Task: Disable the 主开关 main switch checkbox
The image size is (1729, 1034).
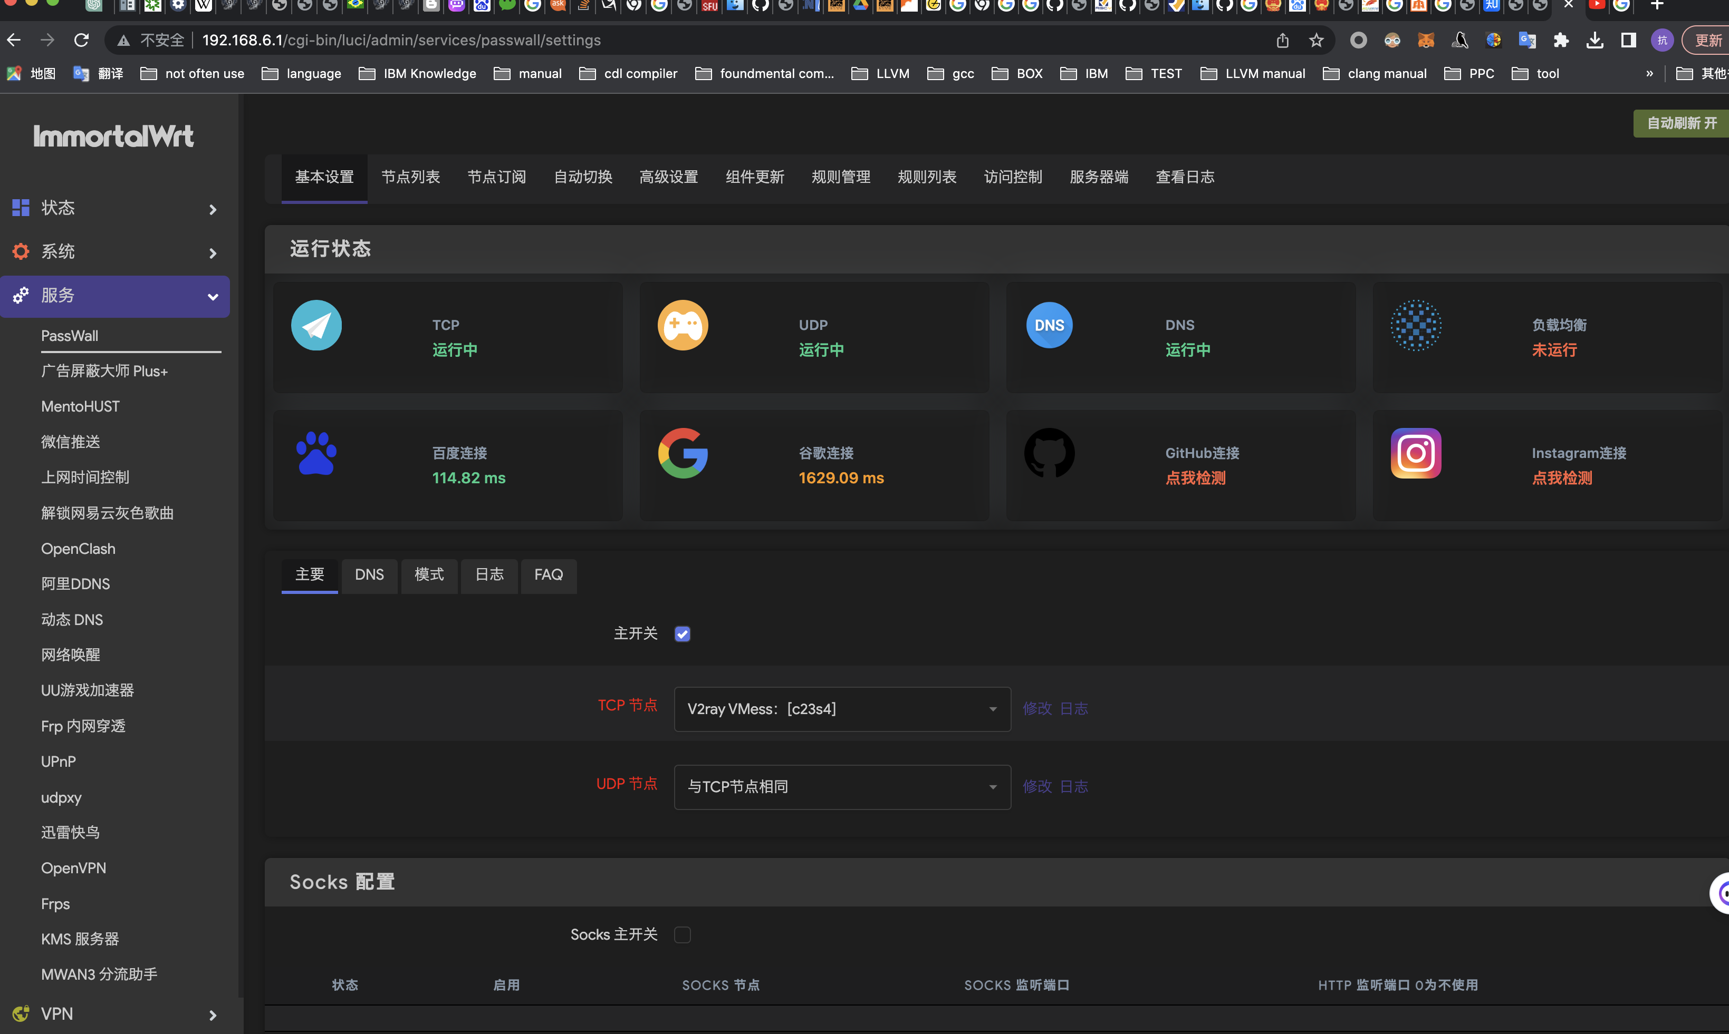Action: pyautogui.click(x=682, y=634)
